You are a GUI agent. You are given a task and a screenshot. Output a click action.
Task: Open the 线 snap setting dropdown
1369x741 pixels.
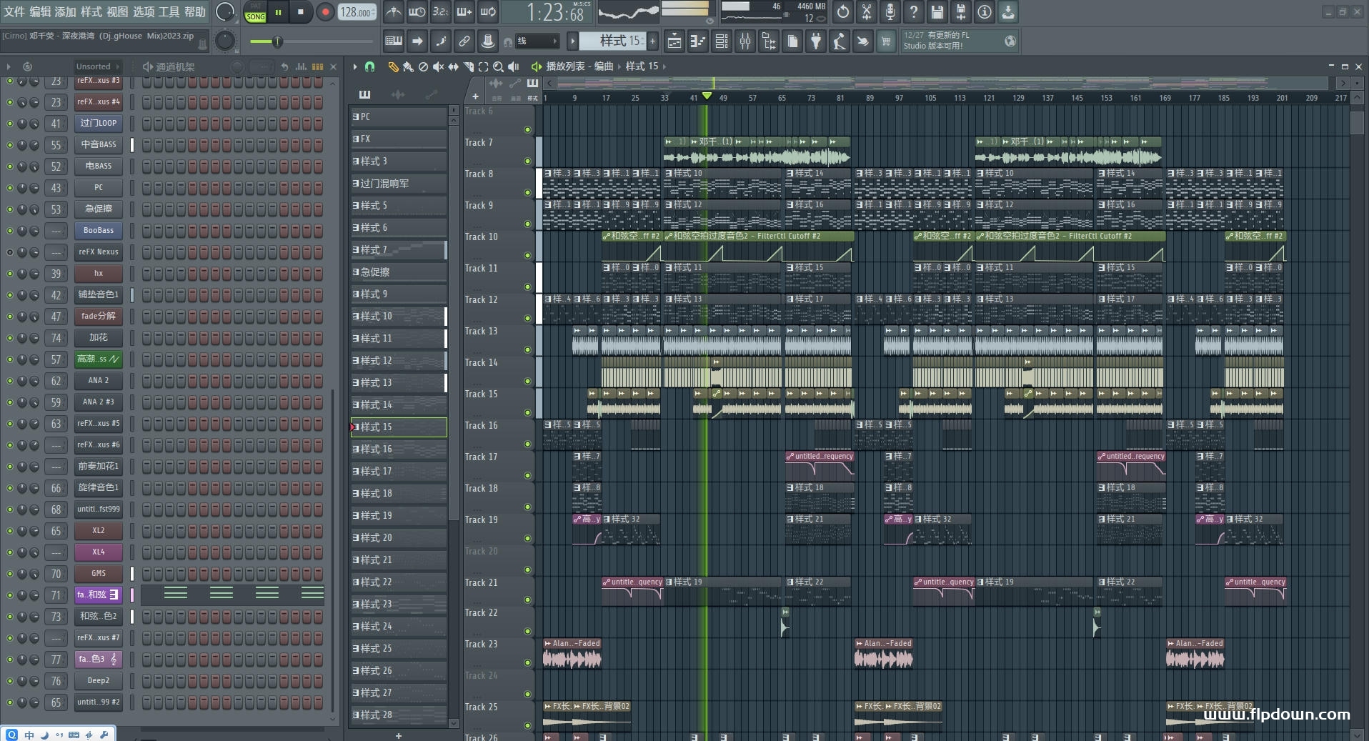[x=537, y=41]
